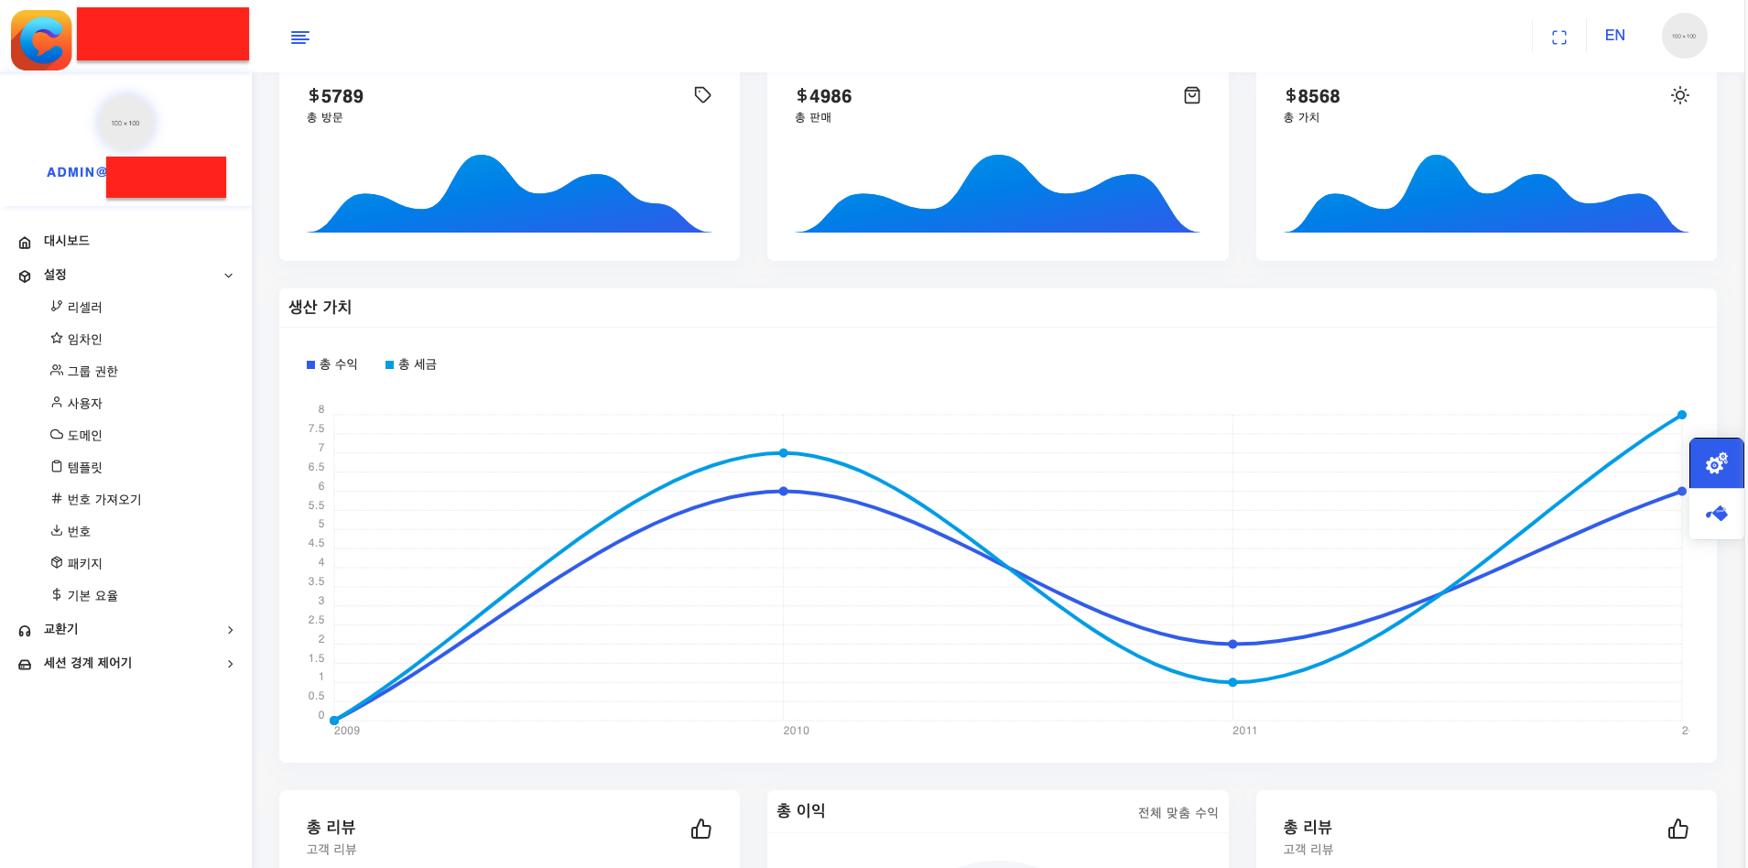Go to 번호 가져오기 page
1748x868 pixels.
(x=103, y=500)
